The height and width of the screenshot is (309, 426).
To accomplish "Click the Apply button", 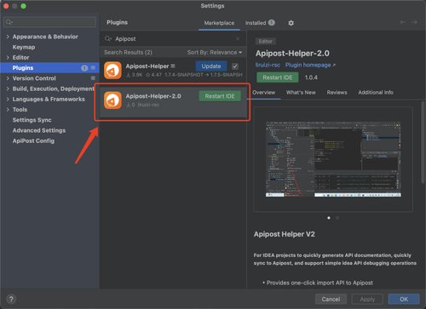I will [367, 299].
